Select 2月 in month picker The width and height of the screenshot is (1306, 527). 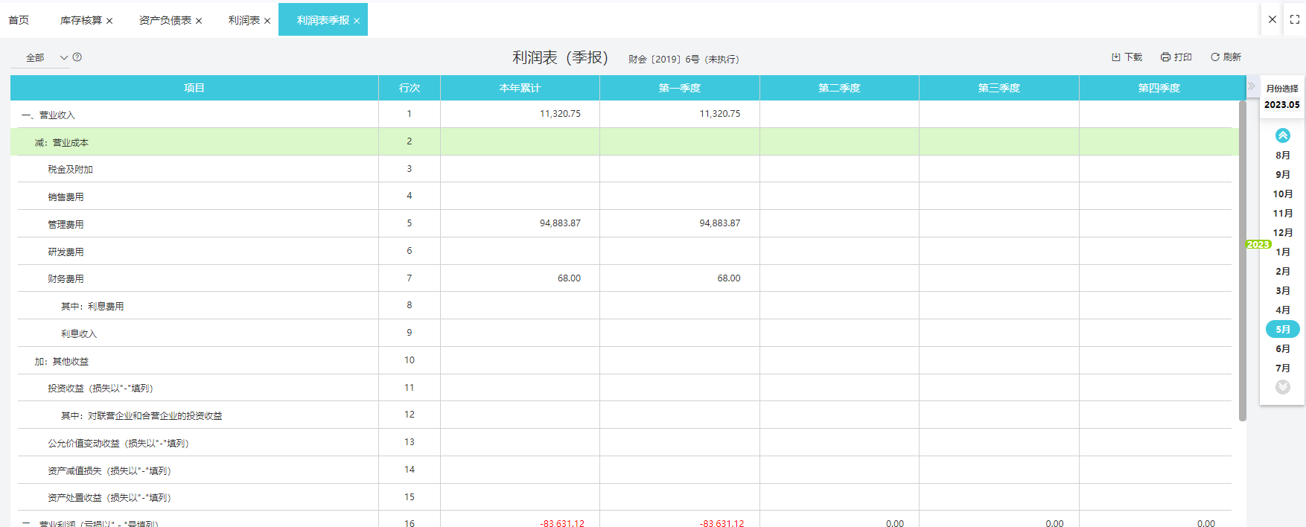[x=1282, y=272]
